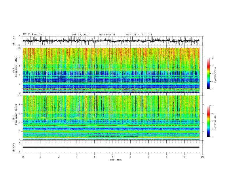This screenshot has width=228, height=176.
Task: Click the "-7" tick on ch.1 colorbar
Action: pyautogui.click(x=212, y=89)
